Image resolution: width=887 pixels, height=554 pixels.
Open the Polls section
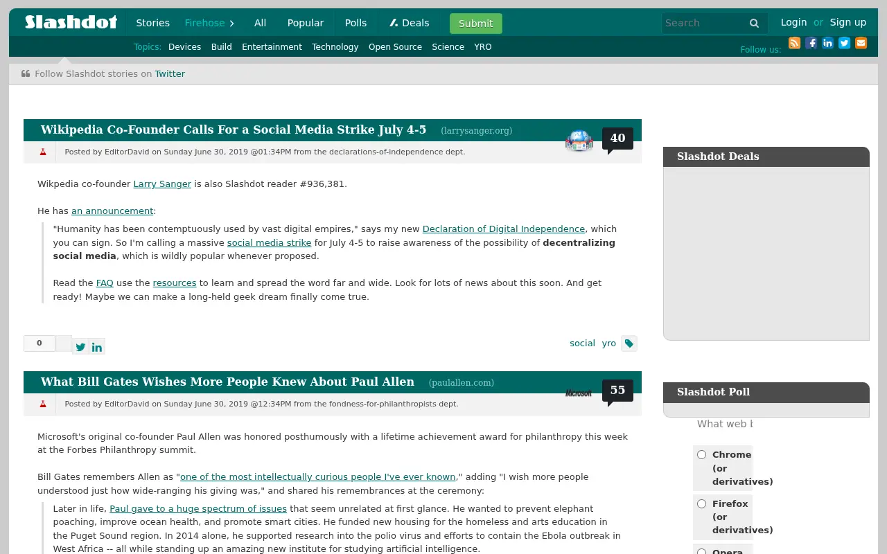click(x=355, y=23)
